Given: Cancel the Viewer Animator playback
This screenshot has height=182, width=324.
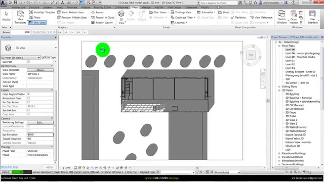Looking at the screenshot, I should pyautogui.click(x=6, y=172).
